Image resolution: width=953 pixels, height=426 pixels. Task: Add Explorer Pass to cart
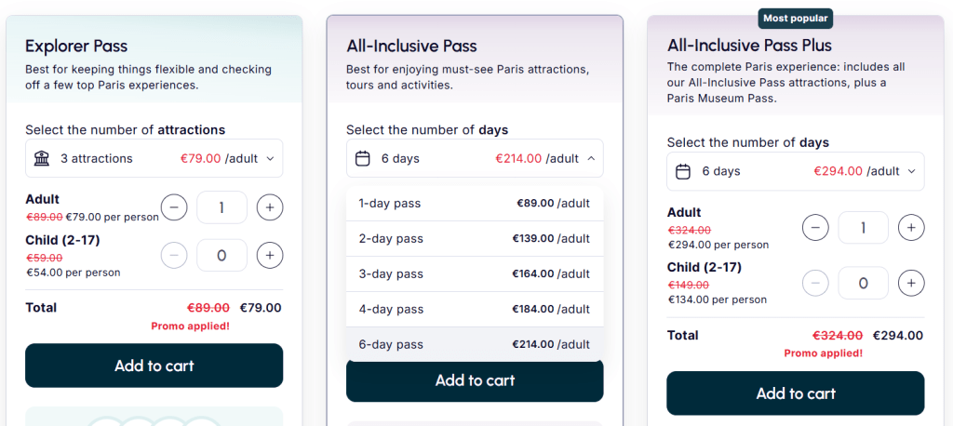tap(154, 366)
